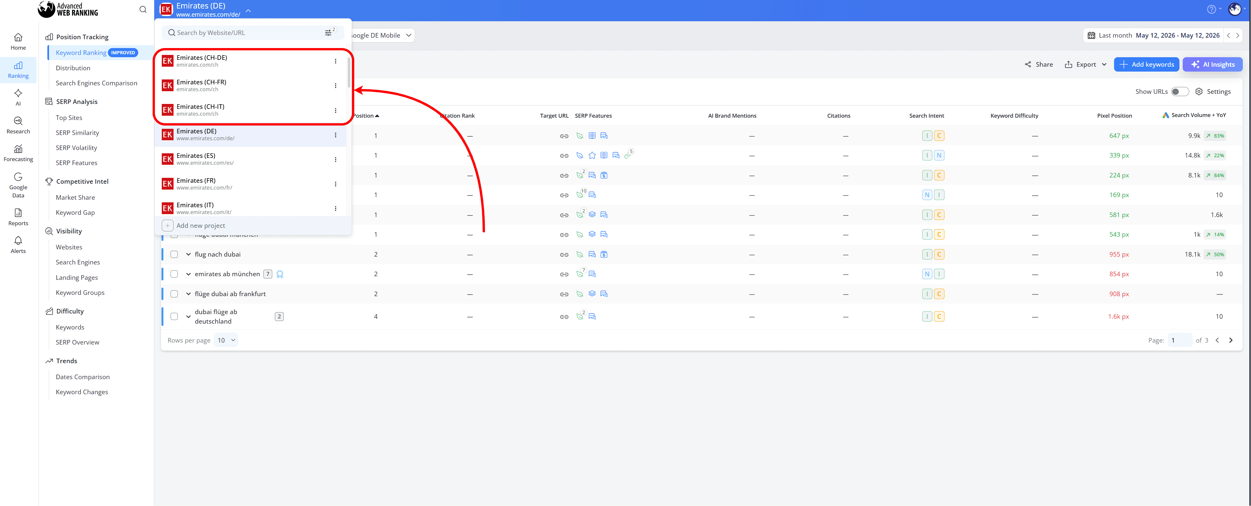This screenshot has height=506, width=1251.
Task: Open options menu for Emirates (FR)
Action: pos(336,184)
